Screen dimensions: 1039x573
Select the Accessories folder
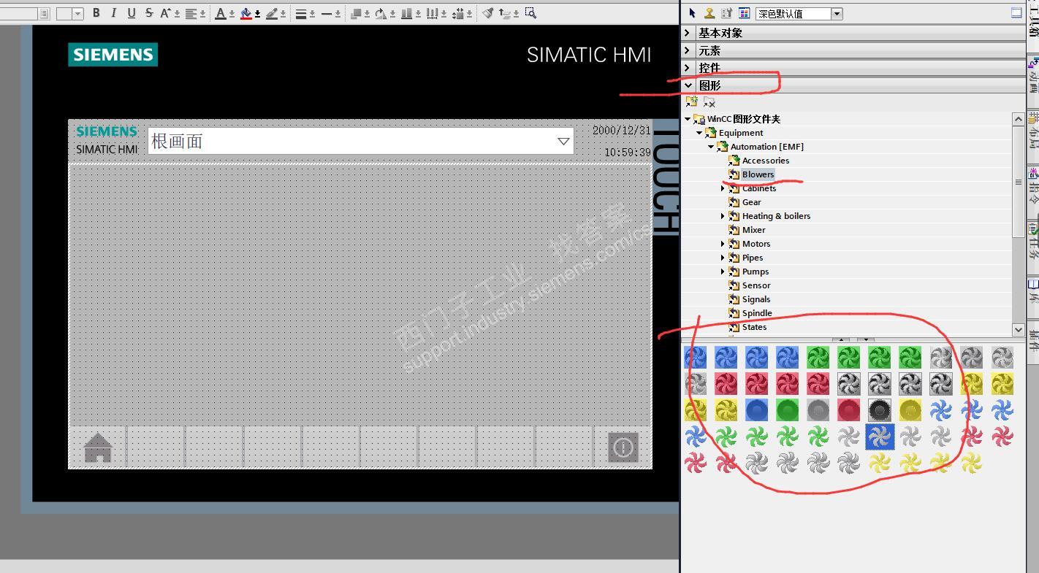(x=765, y=161)
